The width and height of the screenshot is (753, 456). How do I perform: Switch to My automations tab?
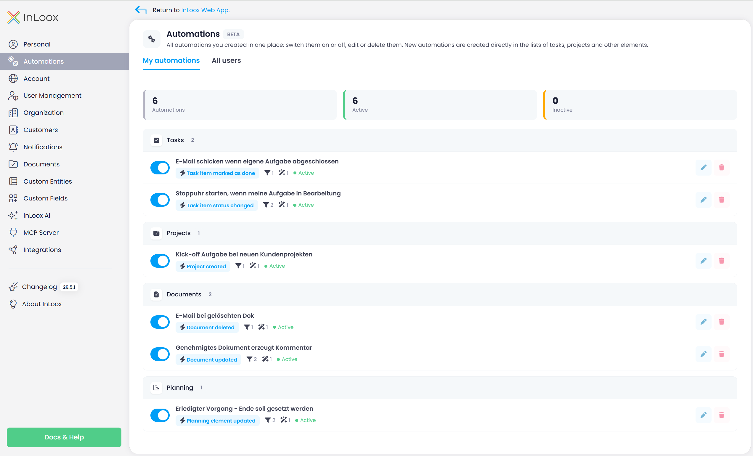[x=171, y=60]
